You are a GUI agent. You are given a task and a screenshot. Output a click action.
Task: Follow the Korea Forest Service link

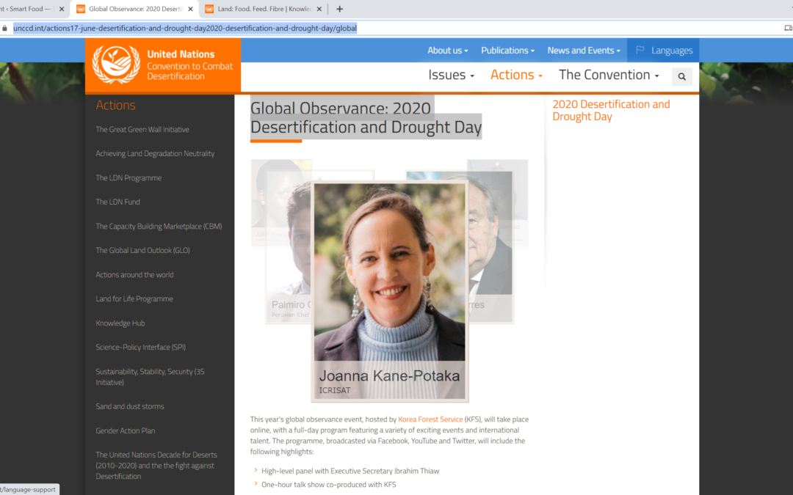pyautogui.click(x=430, y=419)
